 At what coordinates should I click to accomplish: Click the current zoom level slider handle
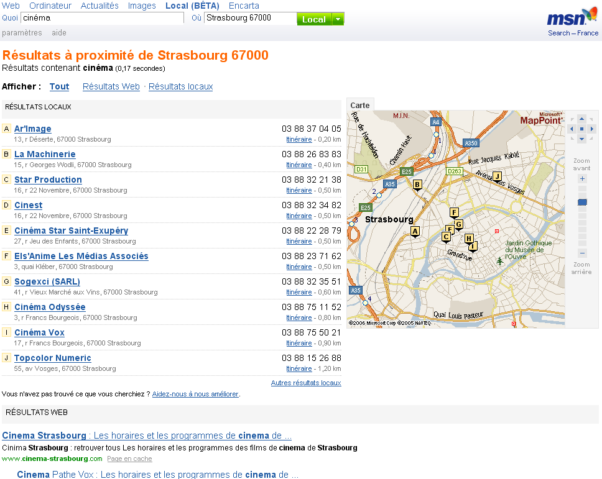click(582, 202)
